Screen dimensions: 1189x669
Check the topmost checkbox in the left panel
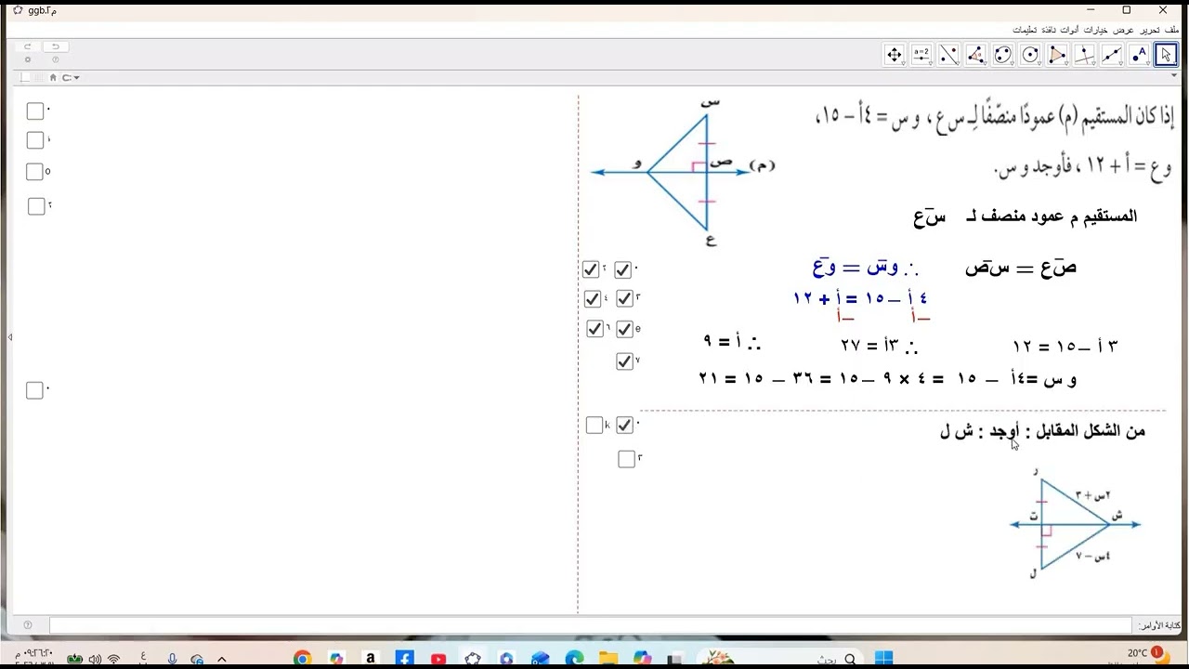pyautogui.click(x=35, y=111)
